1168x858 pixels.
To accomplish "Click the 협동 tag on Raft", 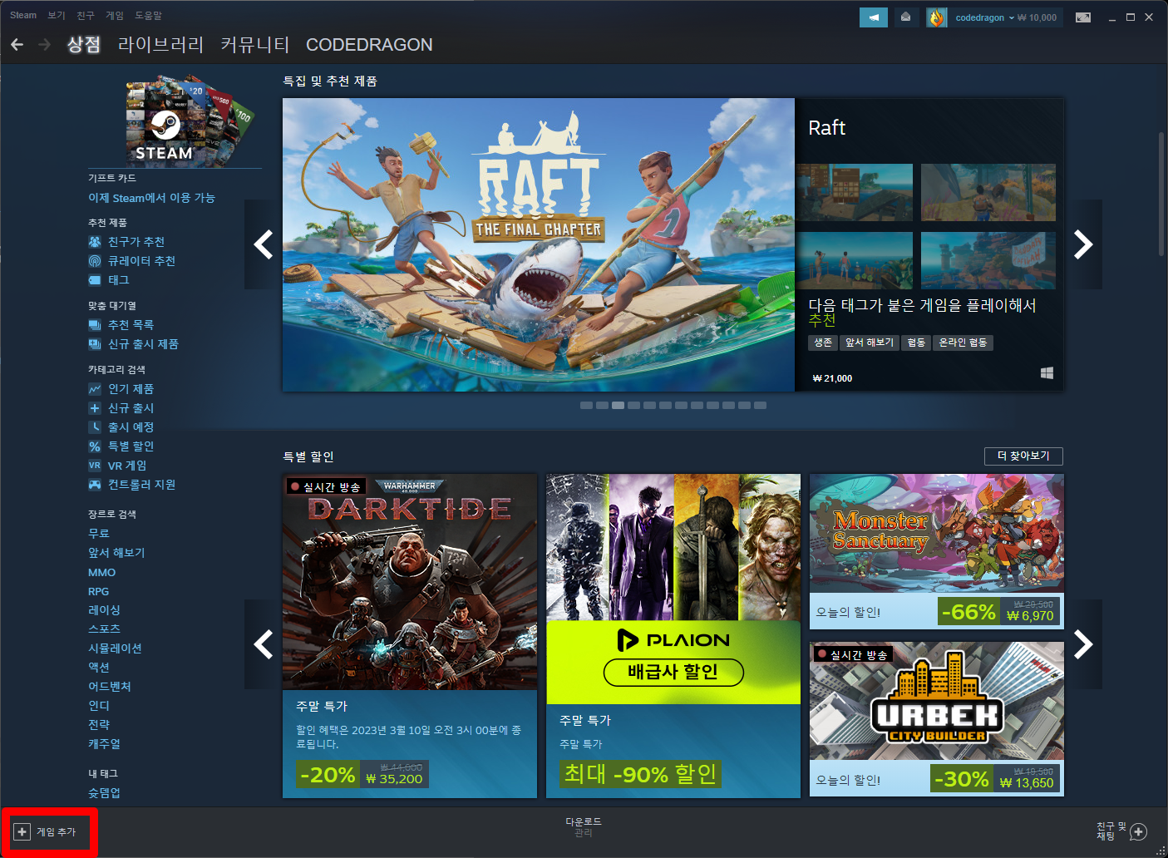I will (916, 343).
